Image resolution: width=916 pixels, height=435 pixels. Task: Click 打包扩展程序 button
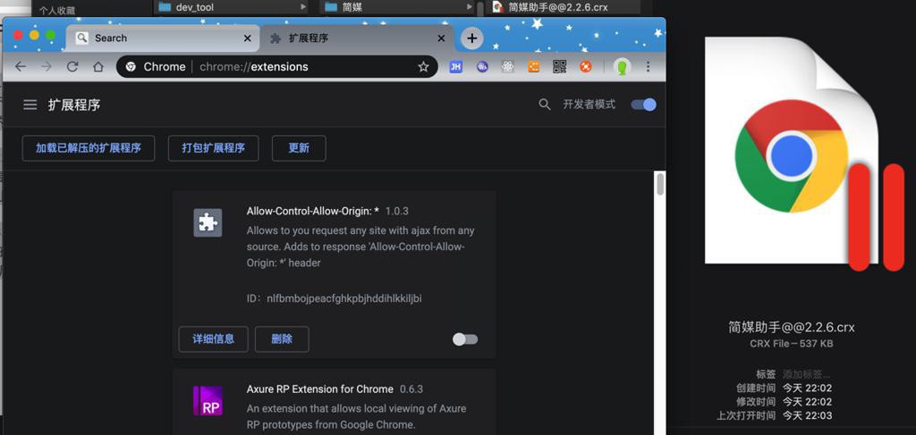pyautogui.click(x=213, y=148)
